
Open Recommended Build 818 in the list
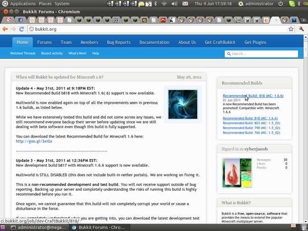click(250, 118)
